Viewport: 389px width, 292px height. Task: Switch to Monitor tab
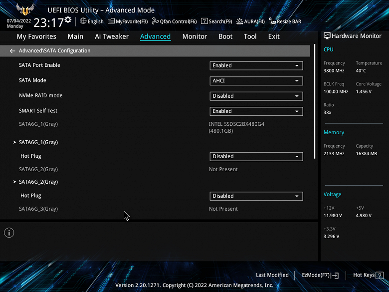tap(194, 36)
